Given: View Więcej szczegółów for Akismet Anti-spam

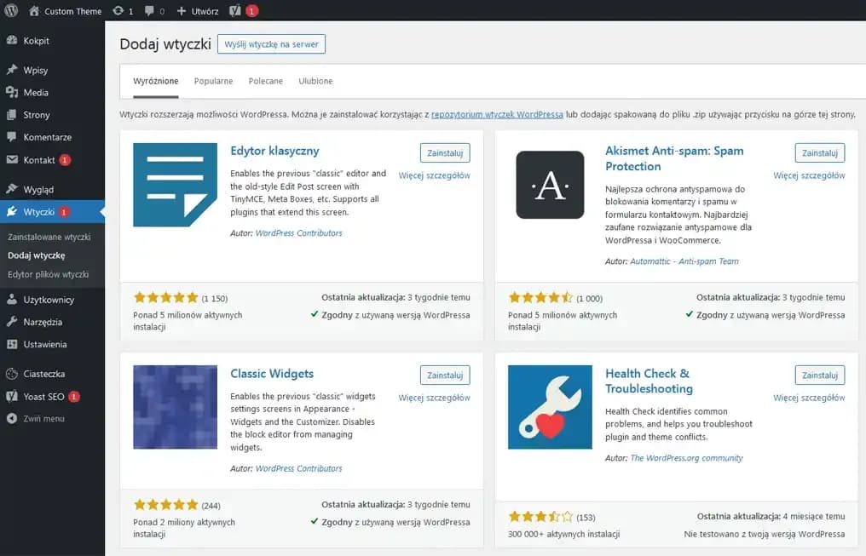Looking at the screenshot, I should coord(809,175).
